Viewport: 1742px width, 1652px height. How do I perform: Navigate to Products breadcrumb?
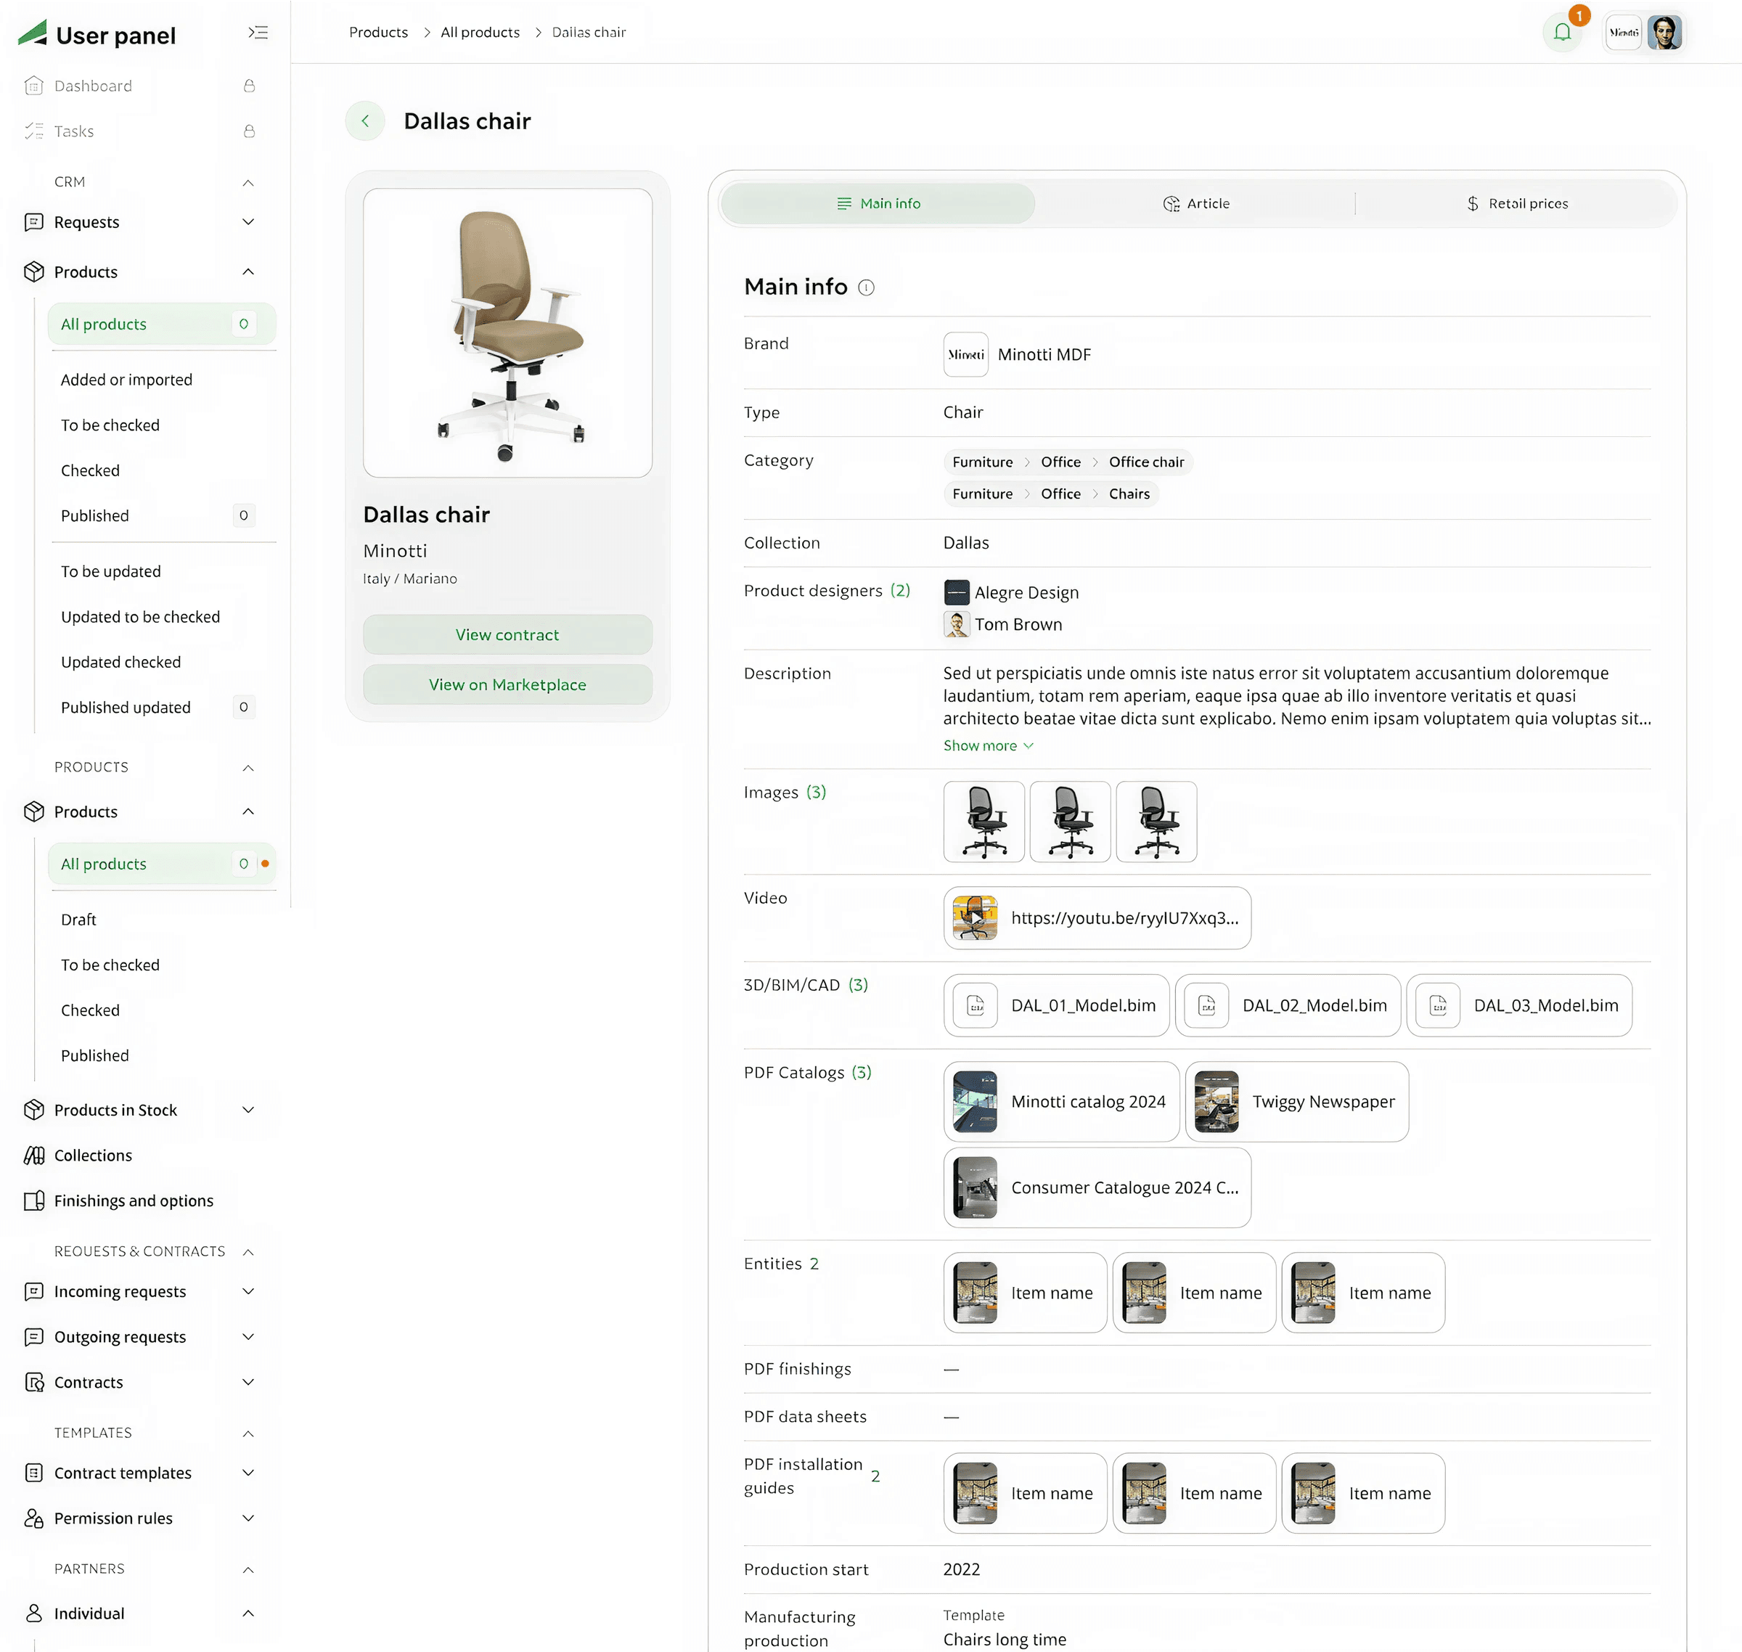[379, 33]
